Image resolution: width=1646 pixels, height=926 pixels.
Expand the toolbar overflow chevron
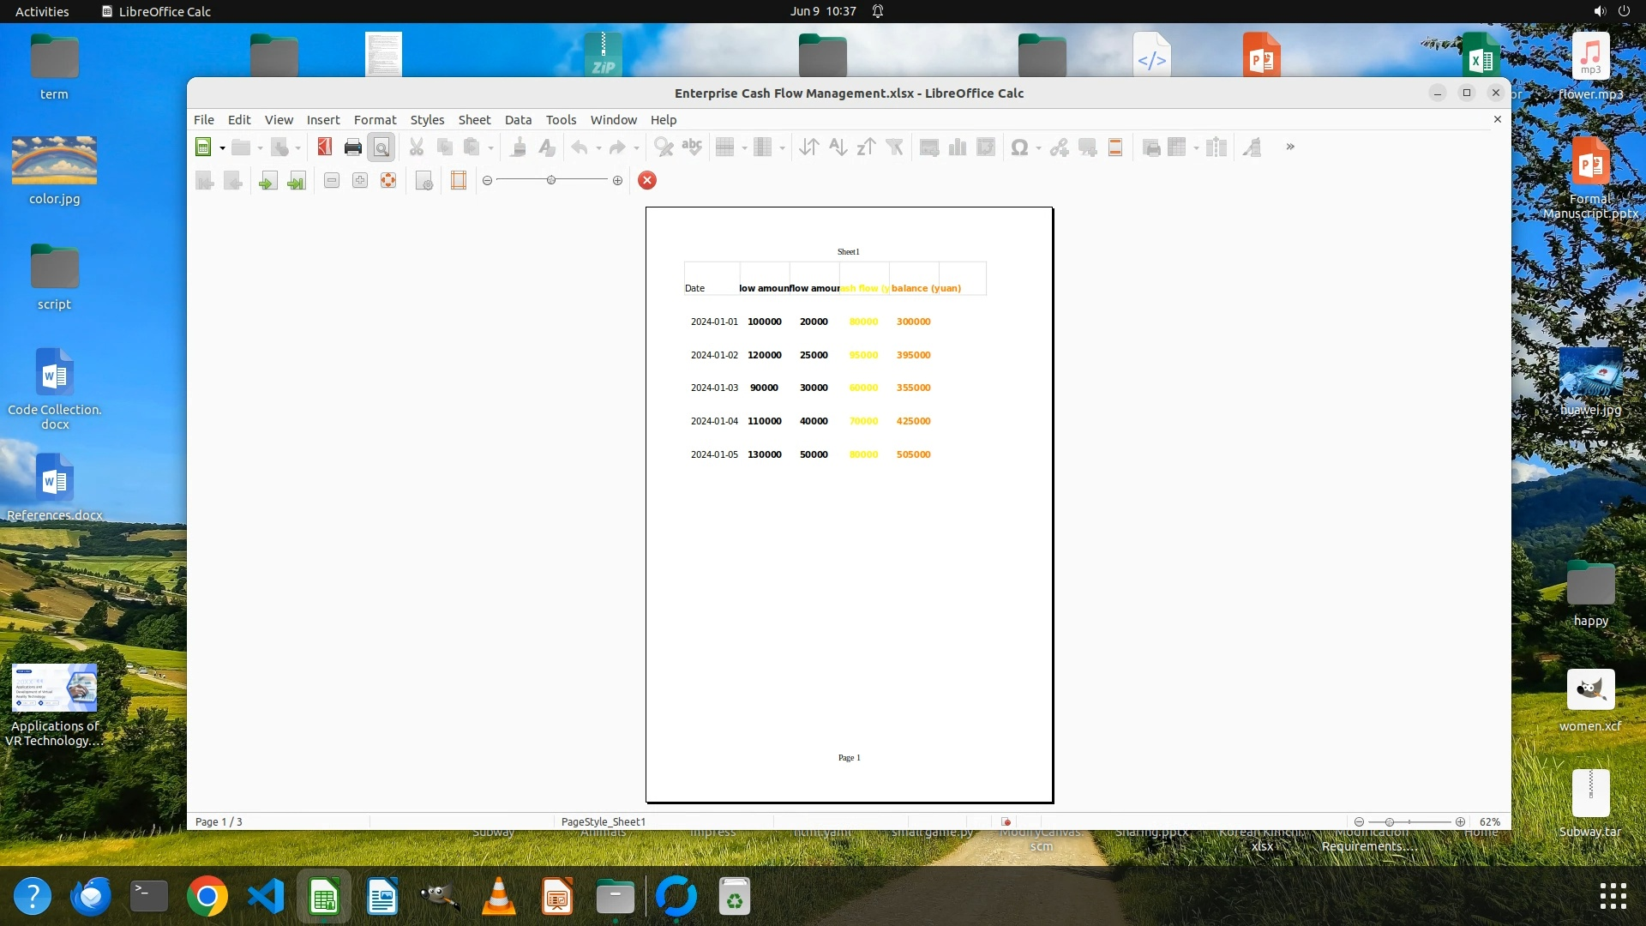point(1290,147)
